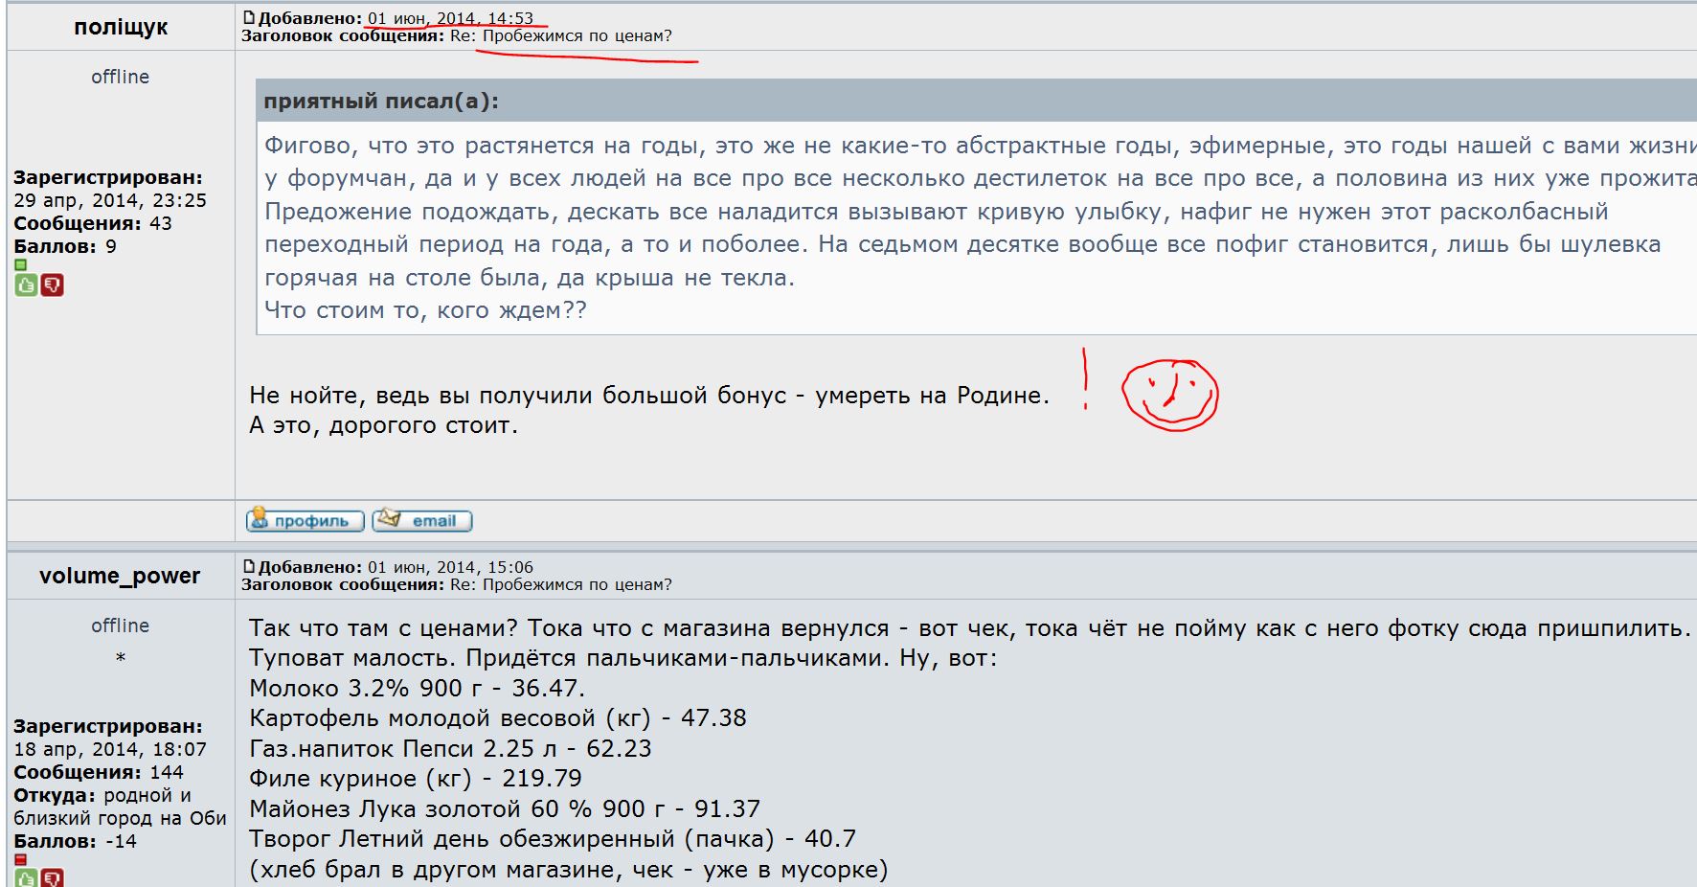Click thumbs-up icon under volume_power's profile
Viewport: 1697px width, 887px height.
coord(26,877)
